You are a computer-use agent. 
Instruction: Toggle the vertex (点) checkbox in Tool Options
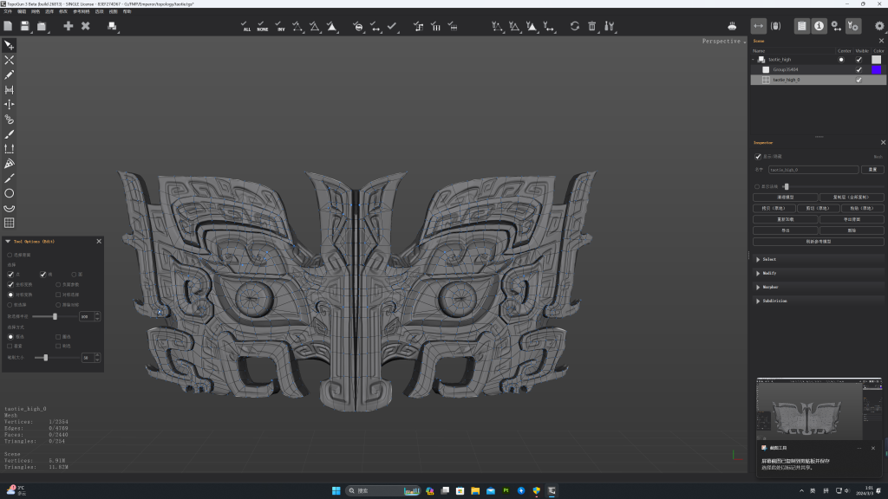coord(10,275)
